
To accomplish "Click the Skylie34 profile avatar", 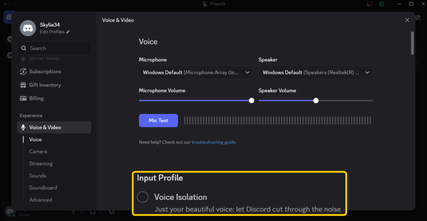I will point(28,28).
